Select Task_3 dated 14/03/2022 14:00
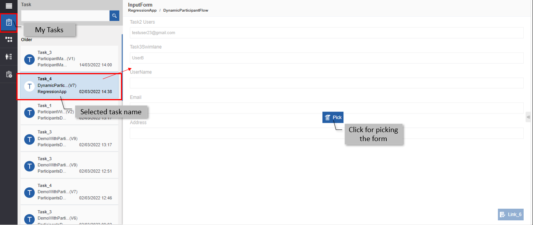Image resolution: width=533 pixels, height=225 pixels. (69, 59)
